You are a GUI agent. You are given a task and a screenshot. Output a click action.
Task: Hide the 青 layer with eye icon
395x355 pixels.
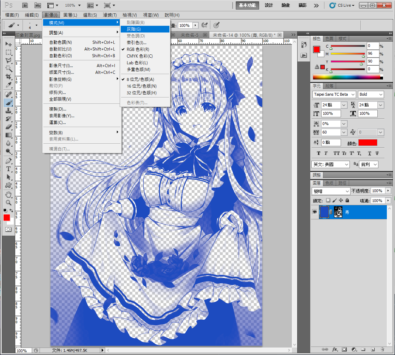(315, 212)
